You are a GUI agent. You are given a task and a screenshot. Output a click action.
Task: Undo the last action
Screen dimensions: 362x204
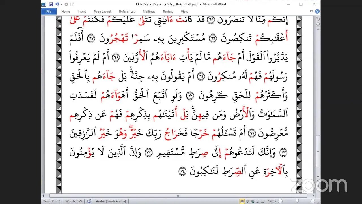coord(57,4)
